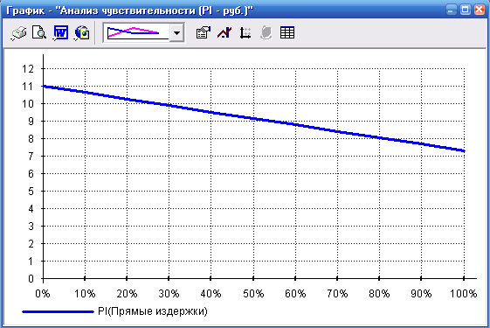Click the 0% label on the x-axis
Viewport: 490px width, 328px height.
pyautogui.click(x=43, y=294)
